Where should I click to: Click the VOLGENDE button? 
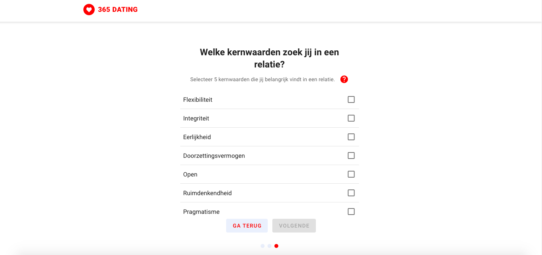pos(294,226)
